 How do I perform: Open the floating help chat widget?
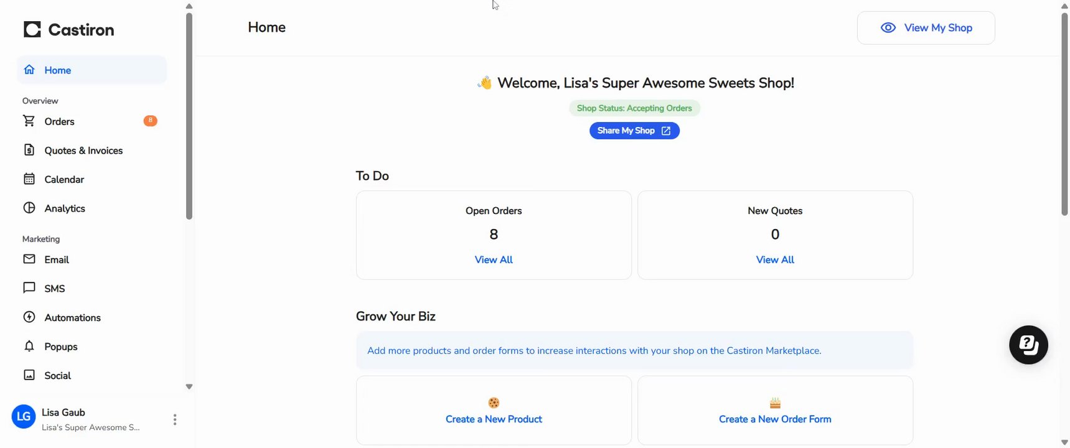point(1028,345)
